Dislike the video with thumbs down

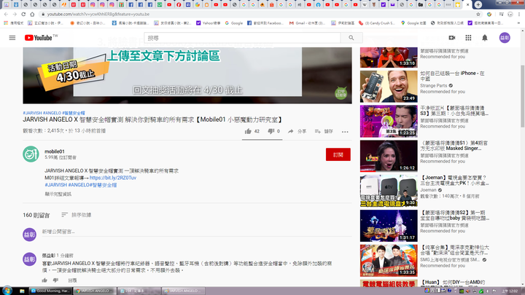271,131
